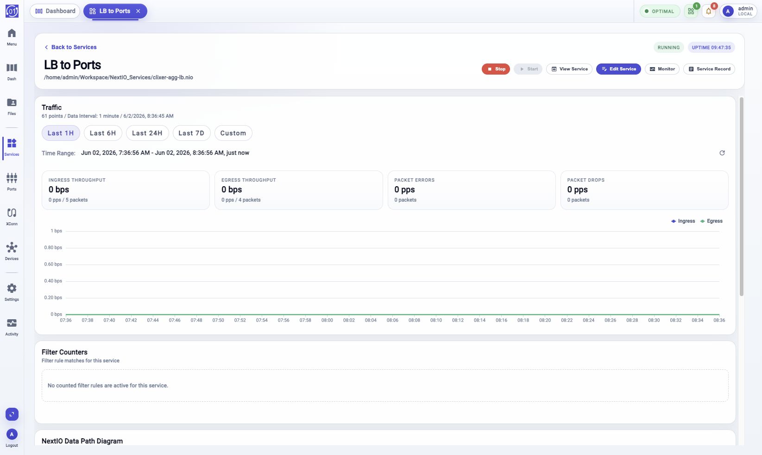Screen dimensions: 762x455
Task: Open the Monitor view
Action: pyautogui.click(x=662, y=69)
